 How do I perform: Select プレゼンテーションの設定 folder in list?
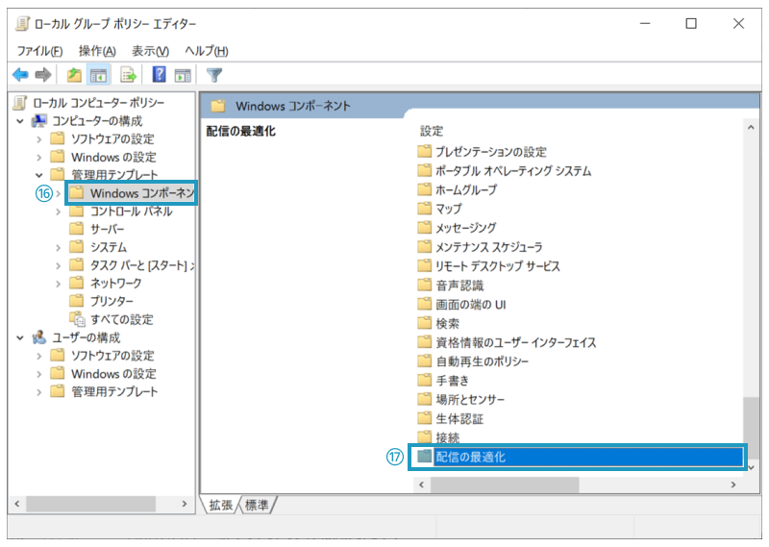(x=491, y=152)
